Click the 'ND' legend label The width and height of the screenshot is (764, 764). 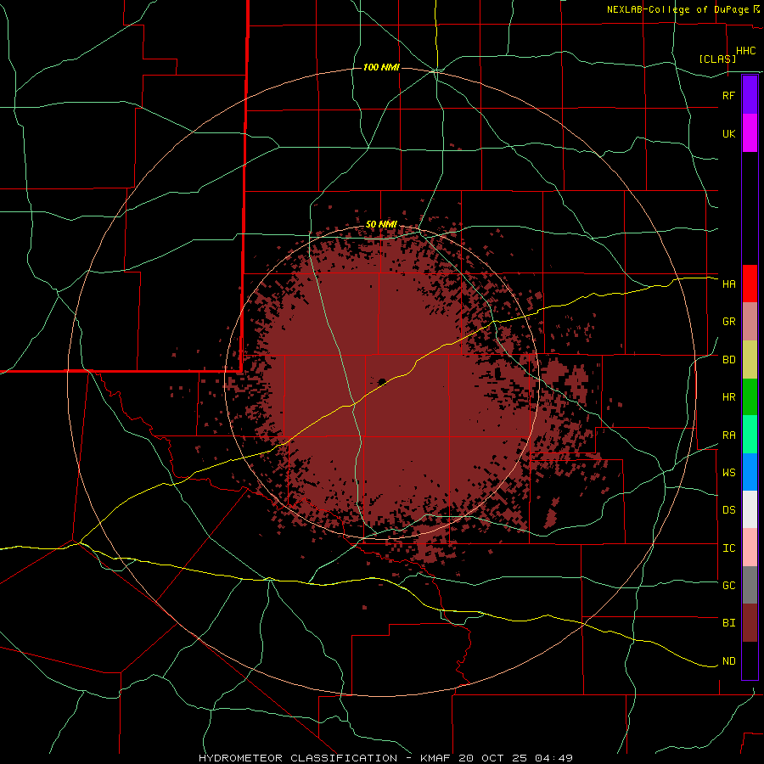728,661
